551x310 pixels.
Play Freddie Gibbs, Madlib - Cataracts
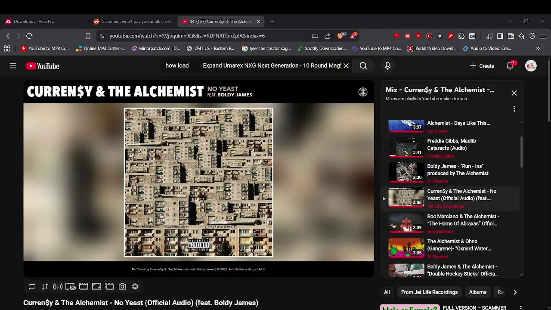(x=449, y=148)
